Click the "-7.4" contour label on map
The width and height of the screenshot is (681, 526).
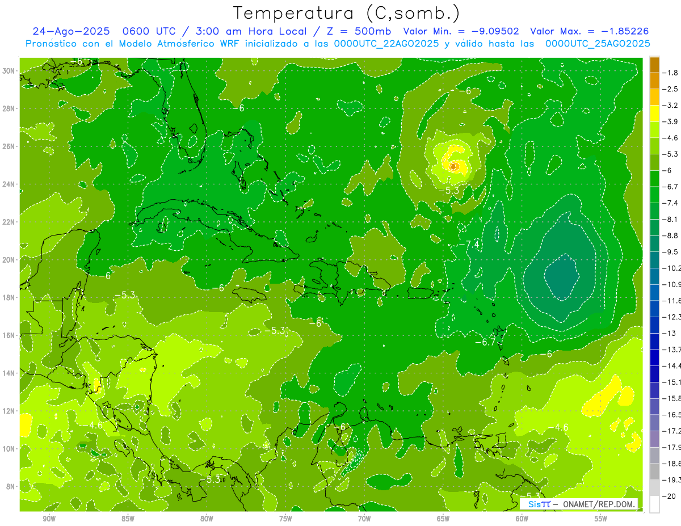[x=469, y=243]
